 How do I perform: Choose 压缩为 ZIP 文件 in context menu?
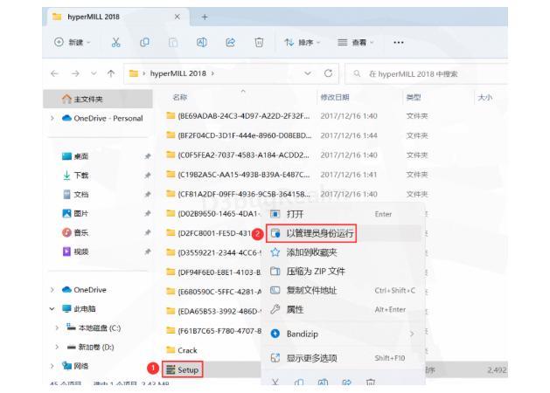click(x=343, y=272)
